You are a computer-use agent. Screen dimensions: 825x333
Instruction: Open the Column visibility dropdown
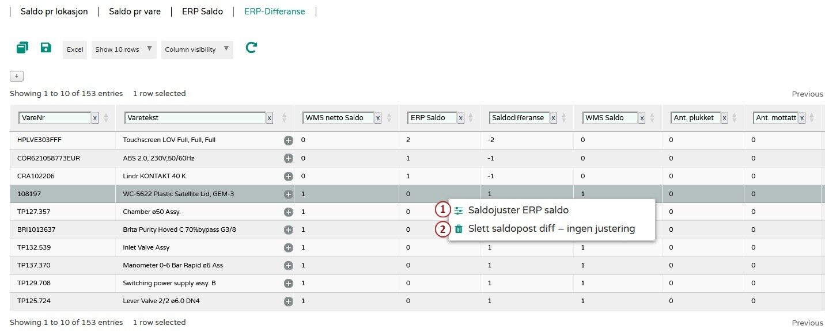tap(197, 49)
